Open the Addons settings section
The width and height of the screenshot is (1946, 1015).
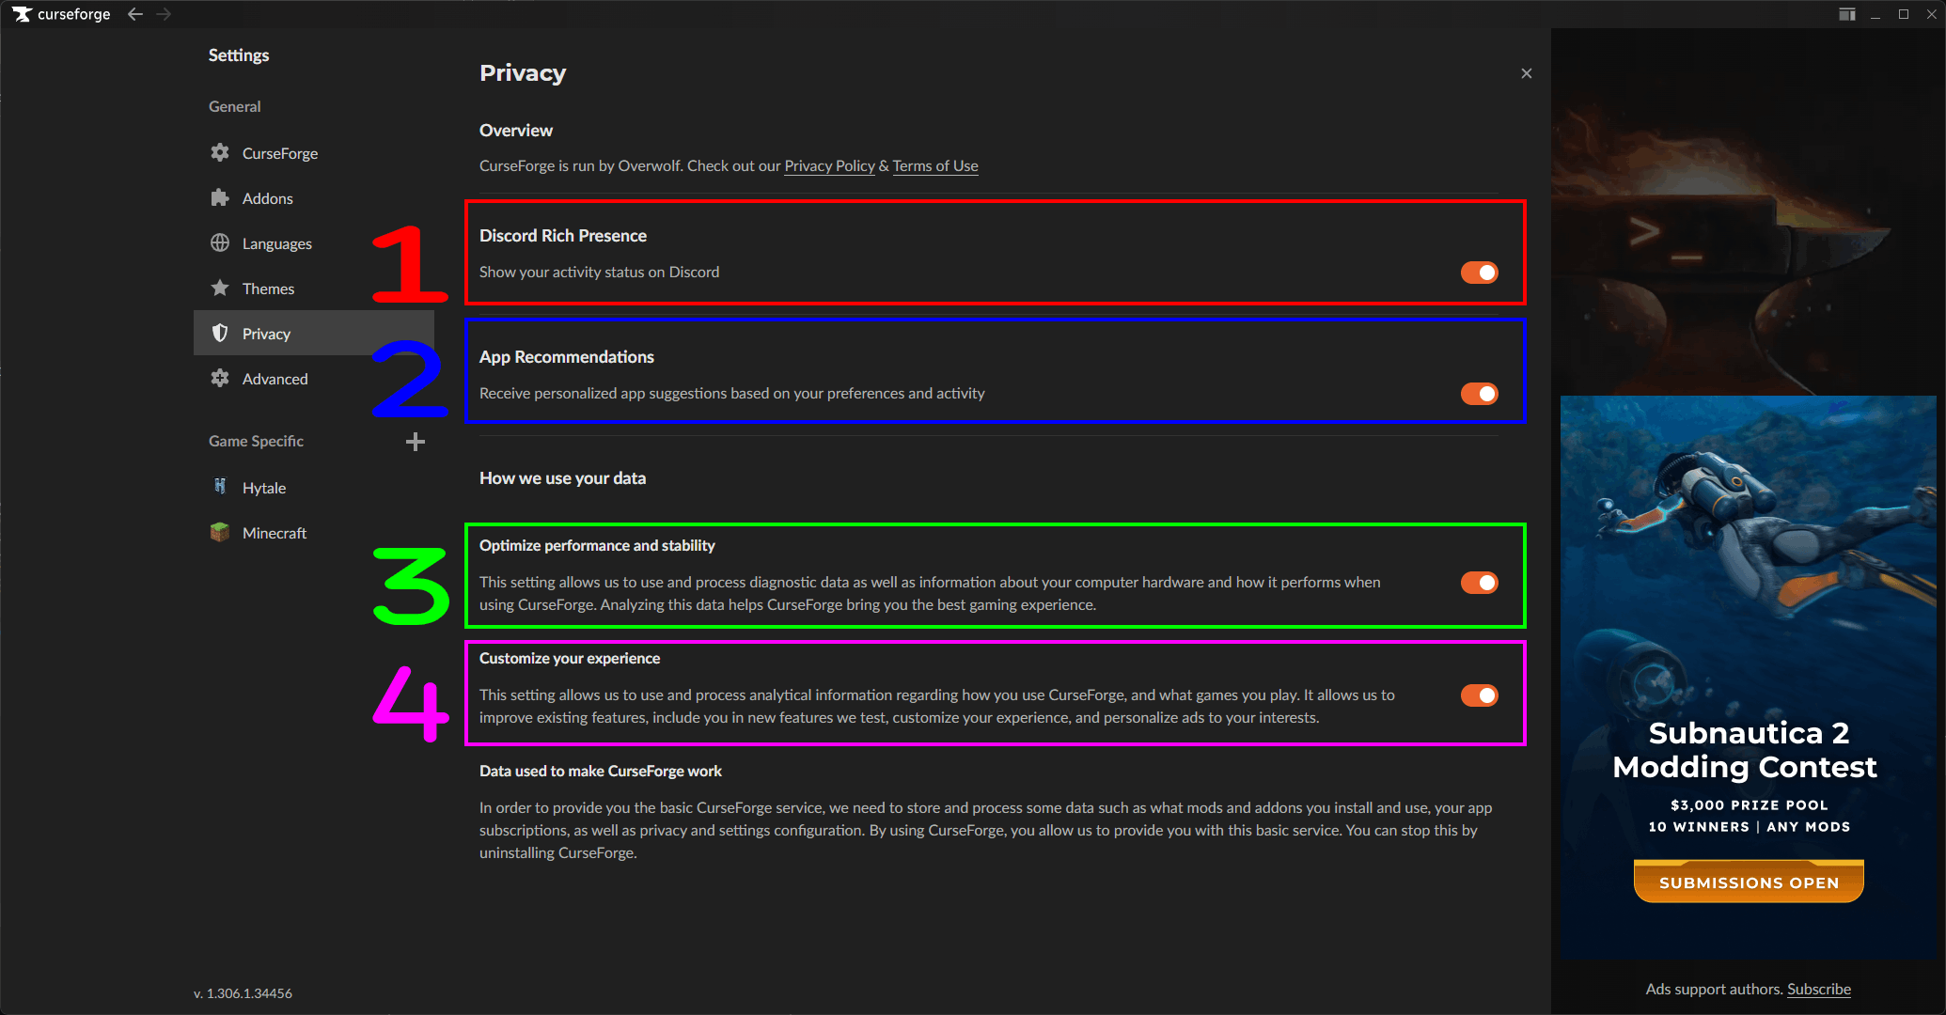coord(314,197)
